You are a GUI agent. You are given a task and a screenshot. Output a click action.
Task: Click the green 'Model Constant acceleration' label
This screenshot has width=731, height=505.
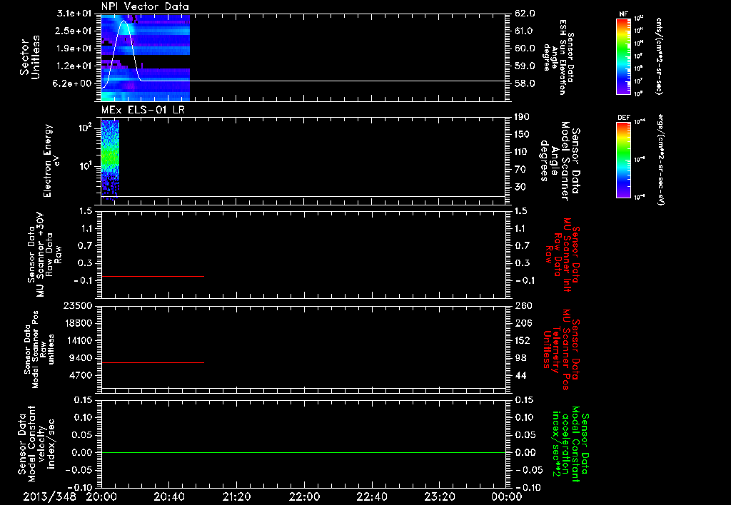tap(570, 444)
